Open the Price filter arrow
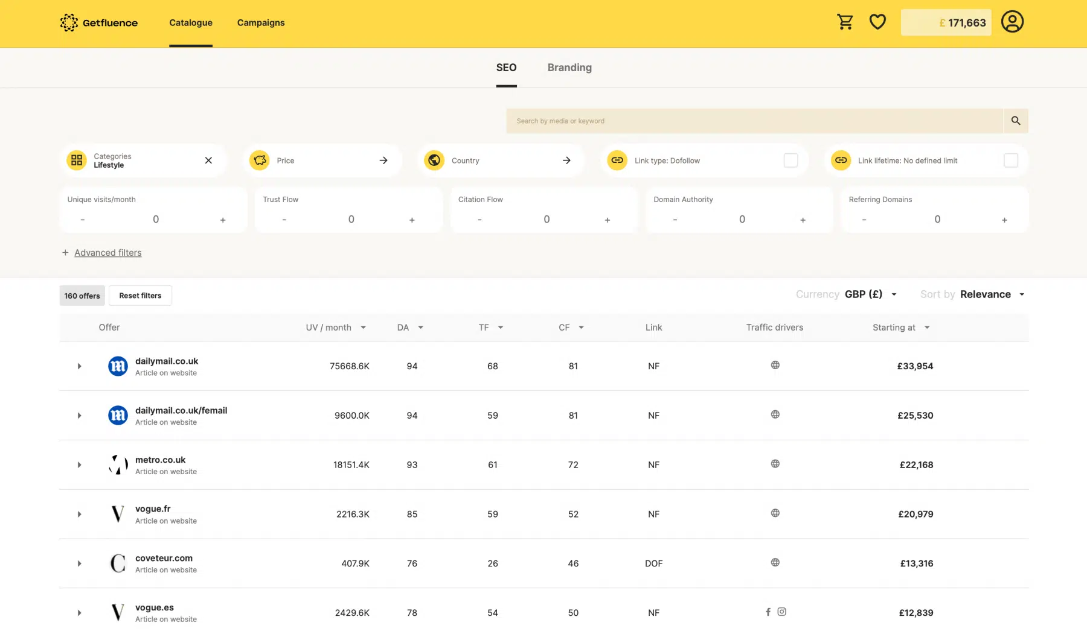 tap(383, 160)
